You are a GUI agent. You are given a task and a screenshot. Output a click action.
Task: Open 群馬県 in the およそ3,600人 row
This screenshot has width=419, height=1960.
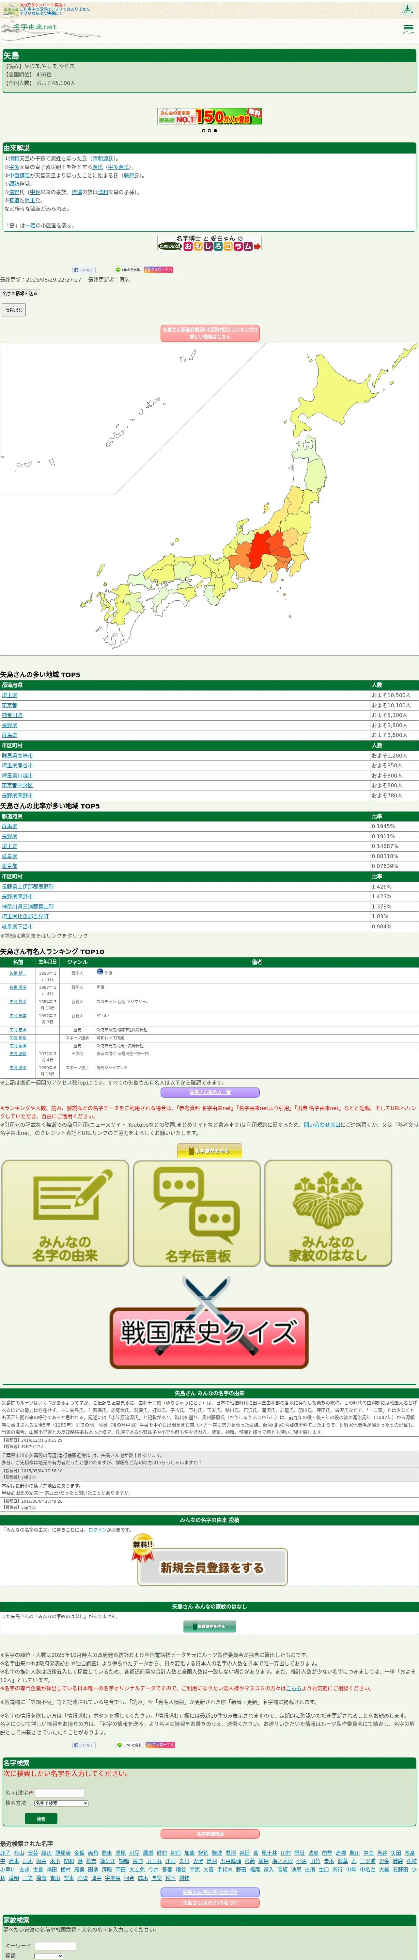(x=9, y=735)
